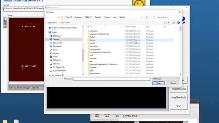Change view layout icon in Open dialog
Screen dimensions: 219x123
(165, 23)
